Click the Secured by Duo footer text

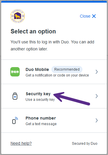point(85,144)
